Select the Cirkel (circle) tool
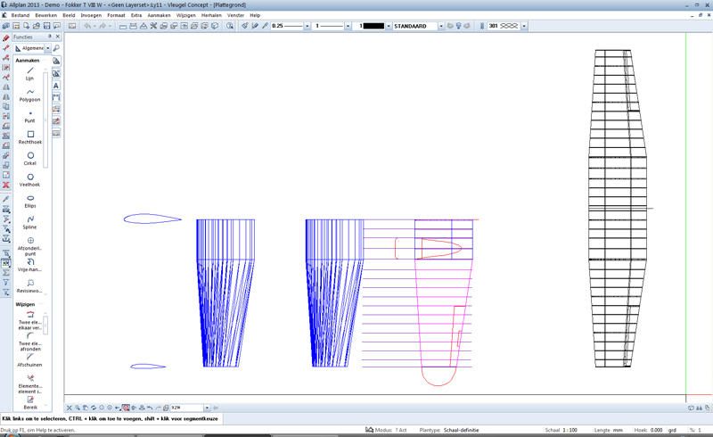 coord(29,159)
